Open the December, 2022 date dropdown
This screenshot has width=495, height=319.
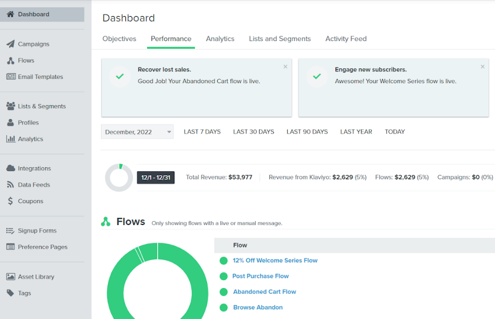[137, 132]
